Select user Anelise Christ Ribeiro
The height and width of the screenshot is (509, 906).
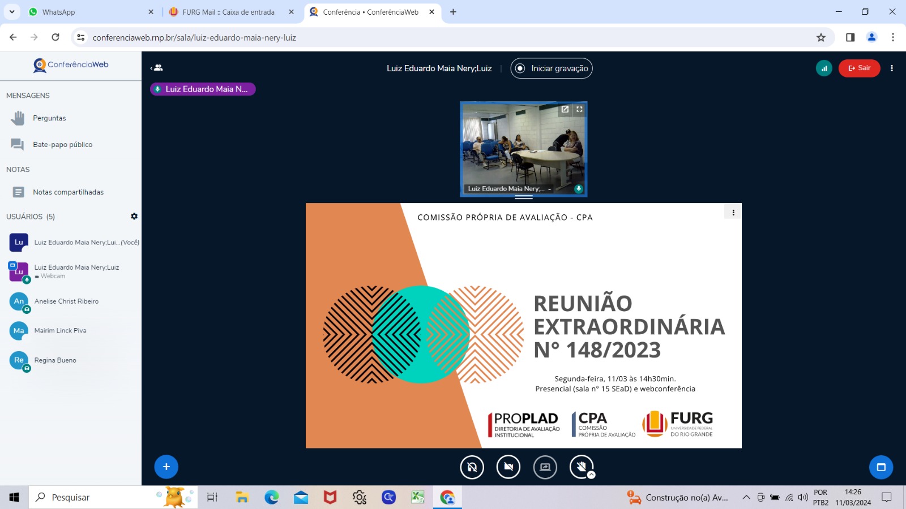66,301
